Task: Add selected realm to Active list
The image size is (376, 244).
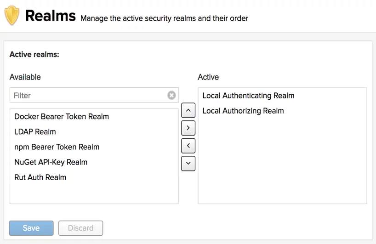Action: point(188,128)
